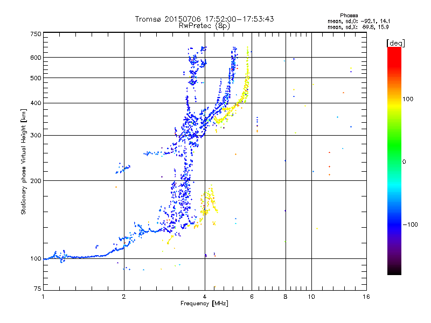Click the '100' colorbar tick label
The width and height of the screenshot is (431, 323).
(408, 99)
